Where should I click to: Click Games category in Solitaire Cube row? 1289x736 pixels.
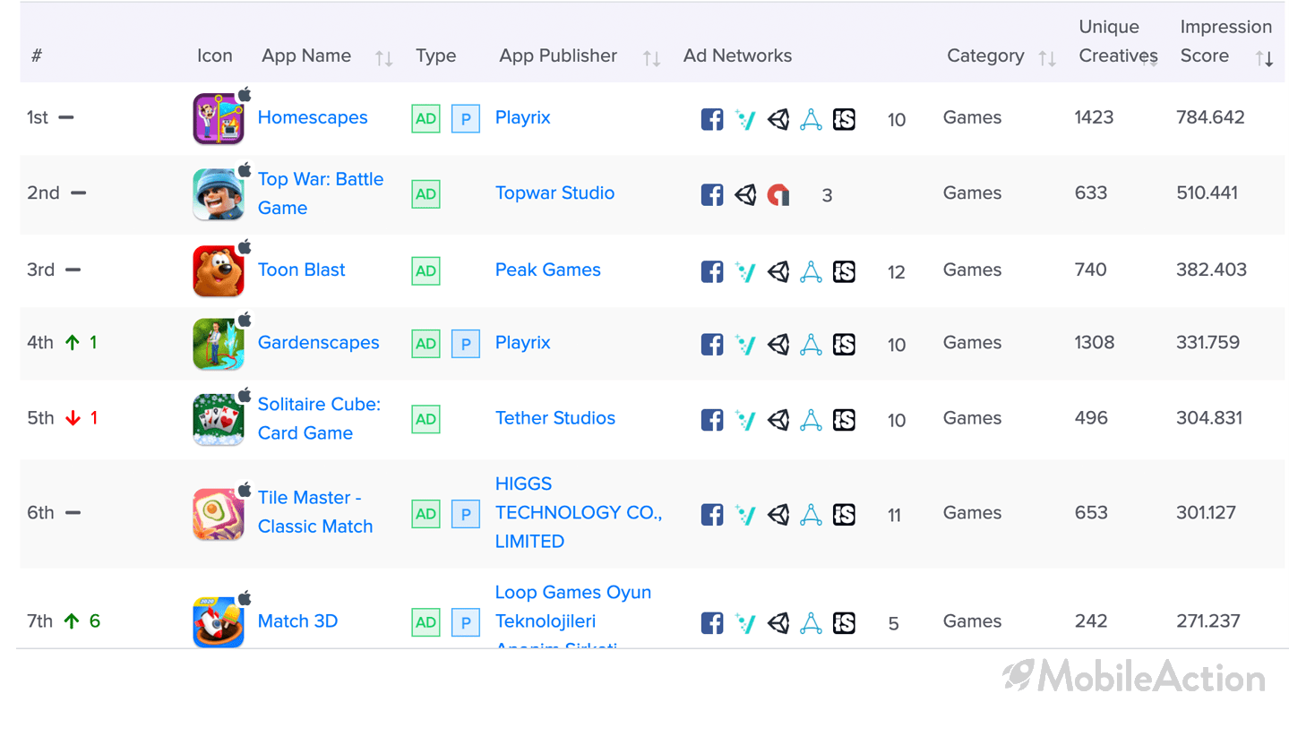tap(972, 418)
